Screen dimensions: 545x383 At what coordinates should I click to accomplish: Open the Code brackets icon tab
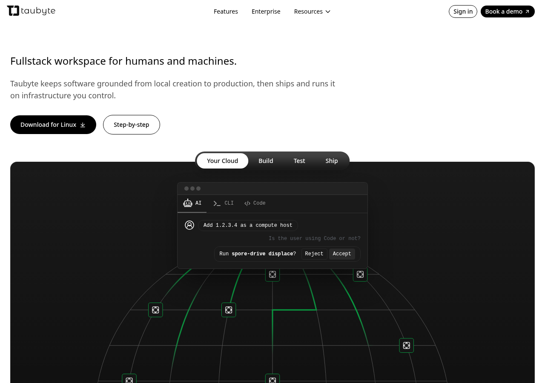coord(247,203)
